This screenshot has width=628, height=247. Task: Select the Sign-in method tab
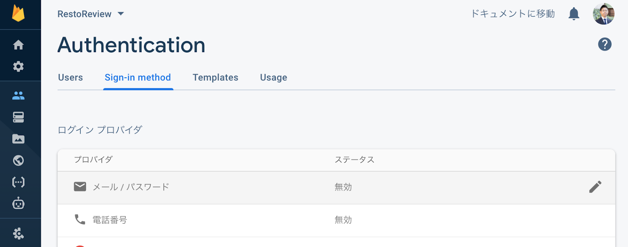pyautogui.click(x=138, y=78)
